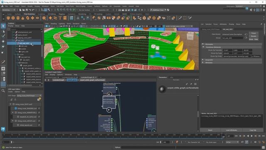The image size is (266, 150).
Task: Click the poly cone shelf icon
Action: (23, 18)
